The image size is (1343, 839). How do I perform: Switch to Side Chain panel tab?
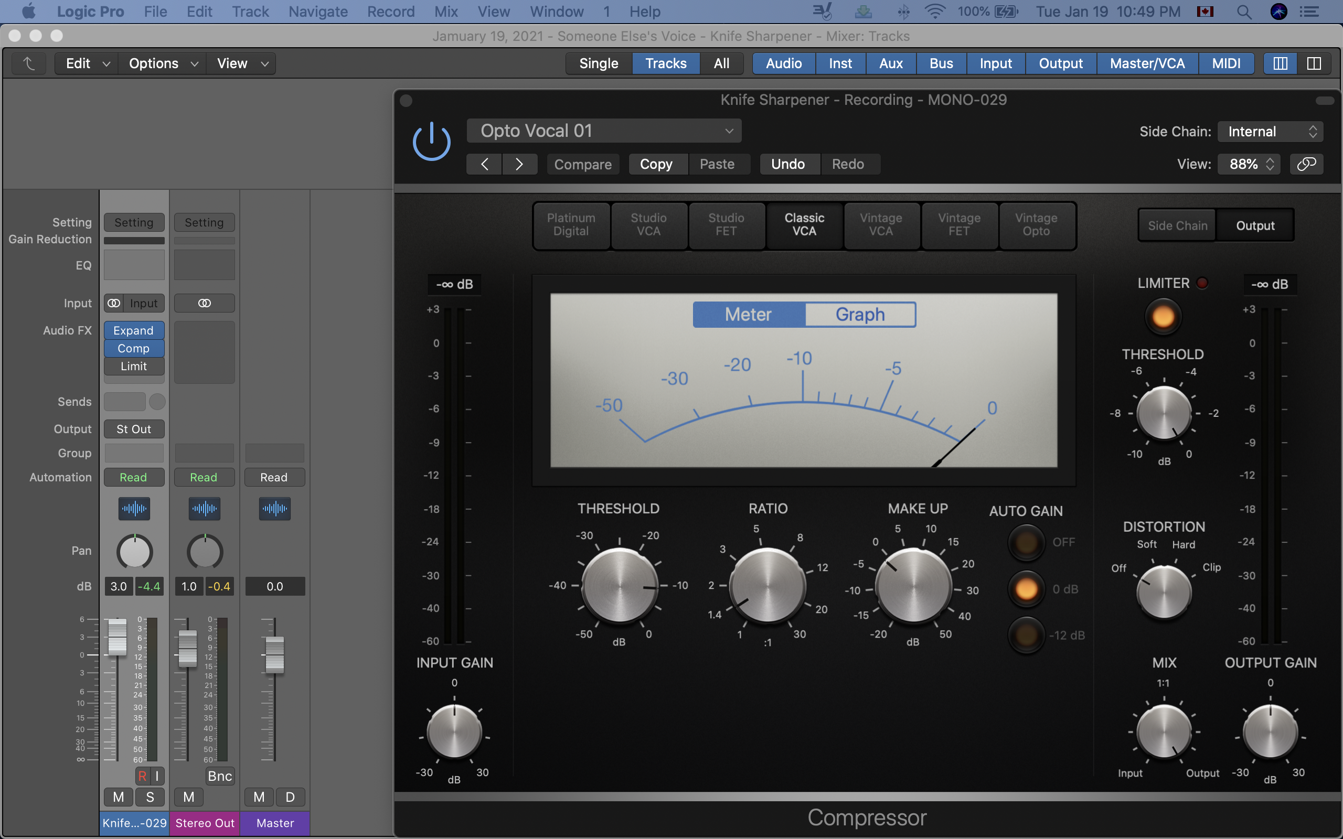(x=1178, y=226)
